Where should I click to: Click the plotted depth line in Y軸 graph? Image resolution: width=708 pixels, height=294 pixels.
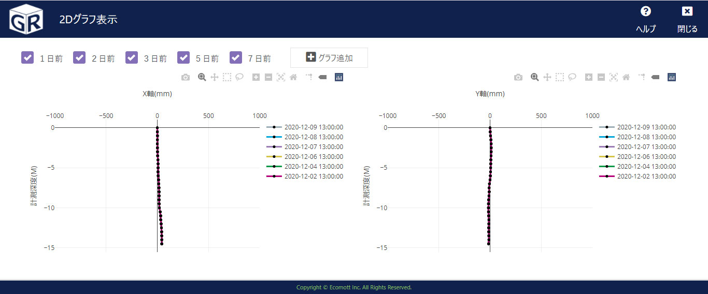click(x=489, y=185)
